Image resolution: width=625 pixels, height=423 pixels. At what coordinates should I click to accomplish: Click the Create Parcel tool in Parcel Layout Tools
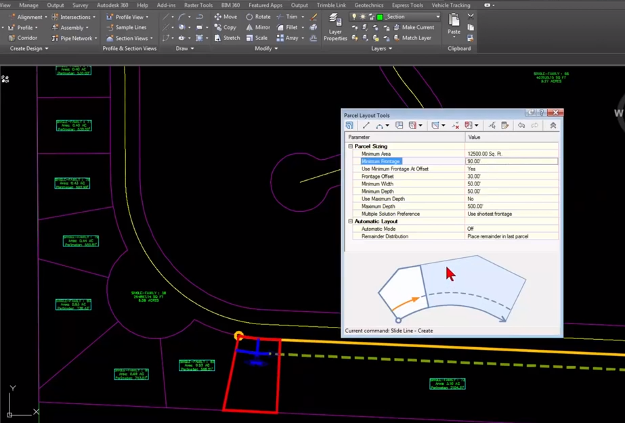pos(349,125)
